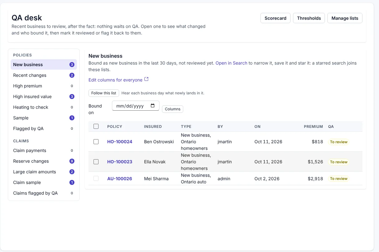Viewport: 379px width, 252px height.
Task: Click To review badge for Mei Sharma
Action: (x=339, y=179)
